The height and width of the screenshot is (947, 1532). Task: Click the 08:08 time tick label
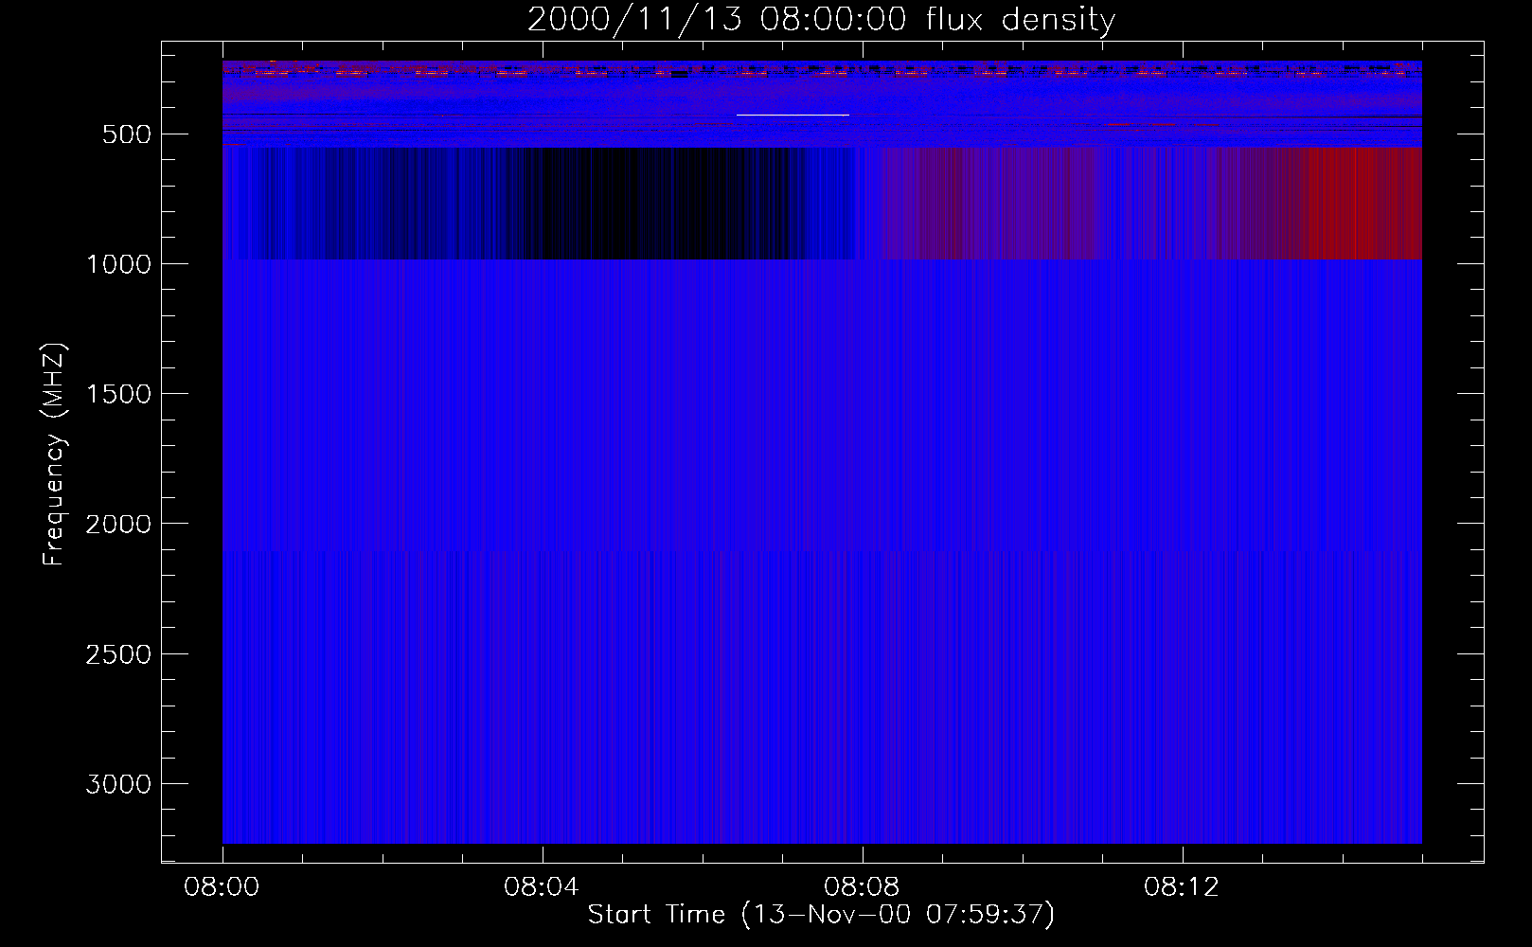point(862,887)
